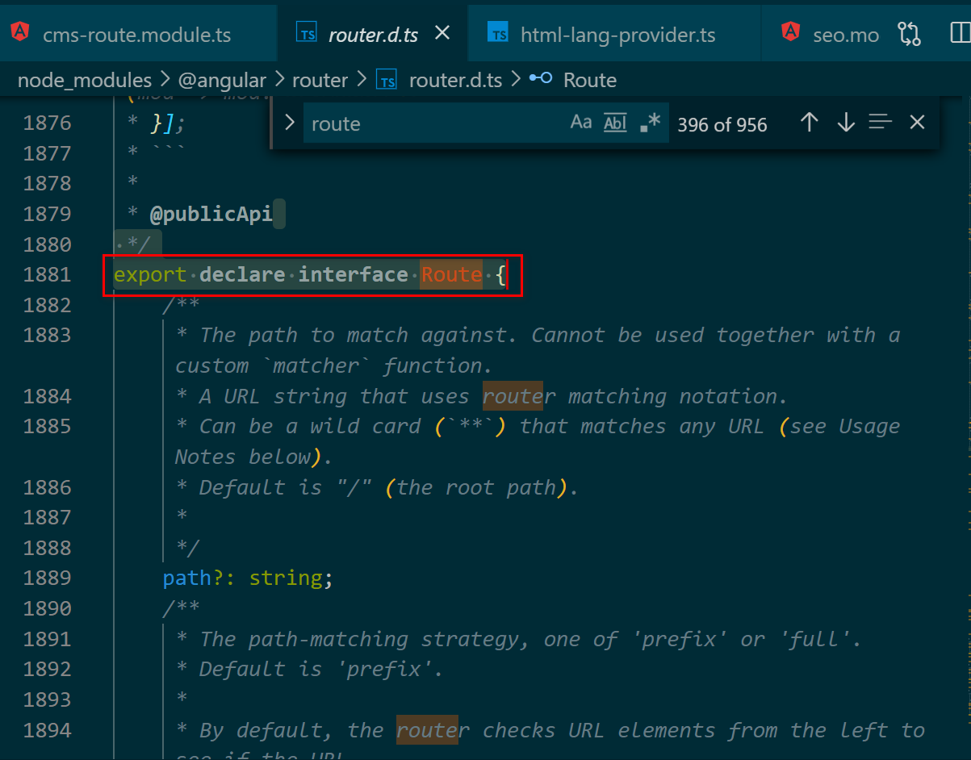Click the find input containing 'route'

(x=436, y=123)
